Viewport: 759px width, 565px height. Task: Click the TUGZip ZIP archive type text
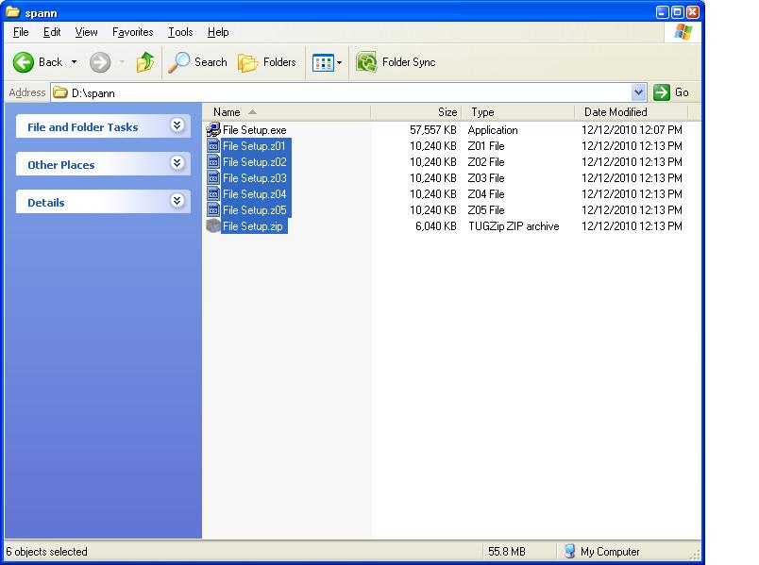coord(514,225)
